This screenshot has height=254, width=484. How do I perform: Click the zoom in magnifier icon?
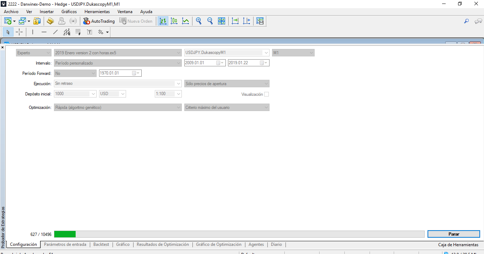(x=199, y=21)
